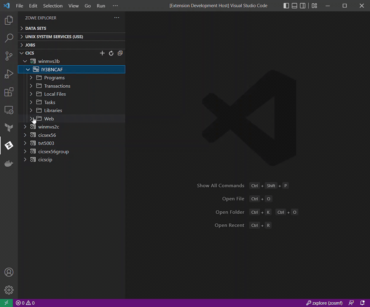
Task: Open the Terraform view in activity bar
Action: click(x=9, y=128)
